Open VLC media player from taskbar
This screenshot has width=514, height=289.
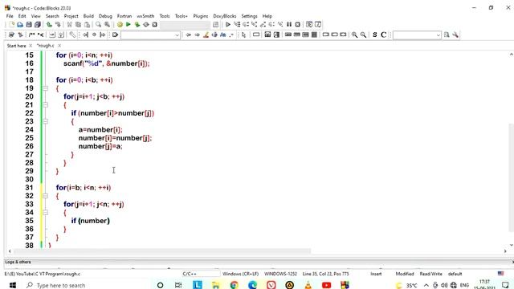308,285
